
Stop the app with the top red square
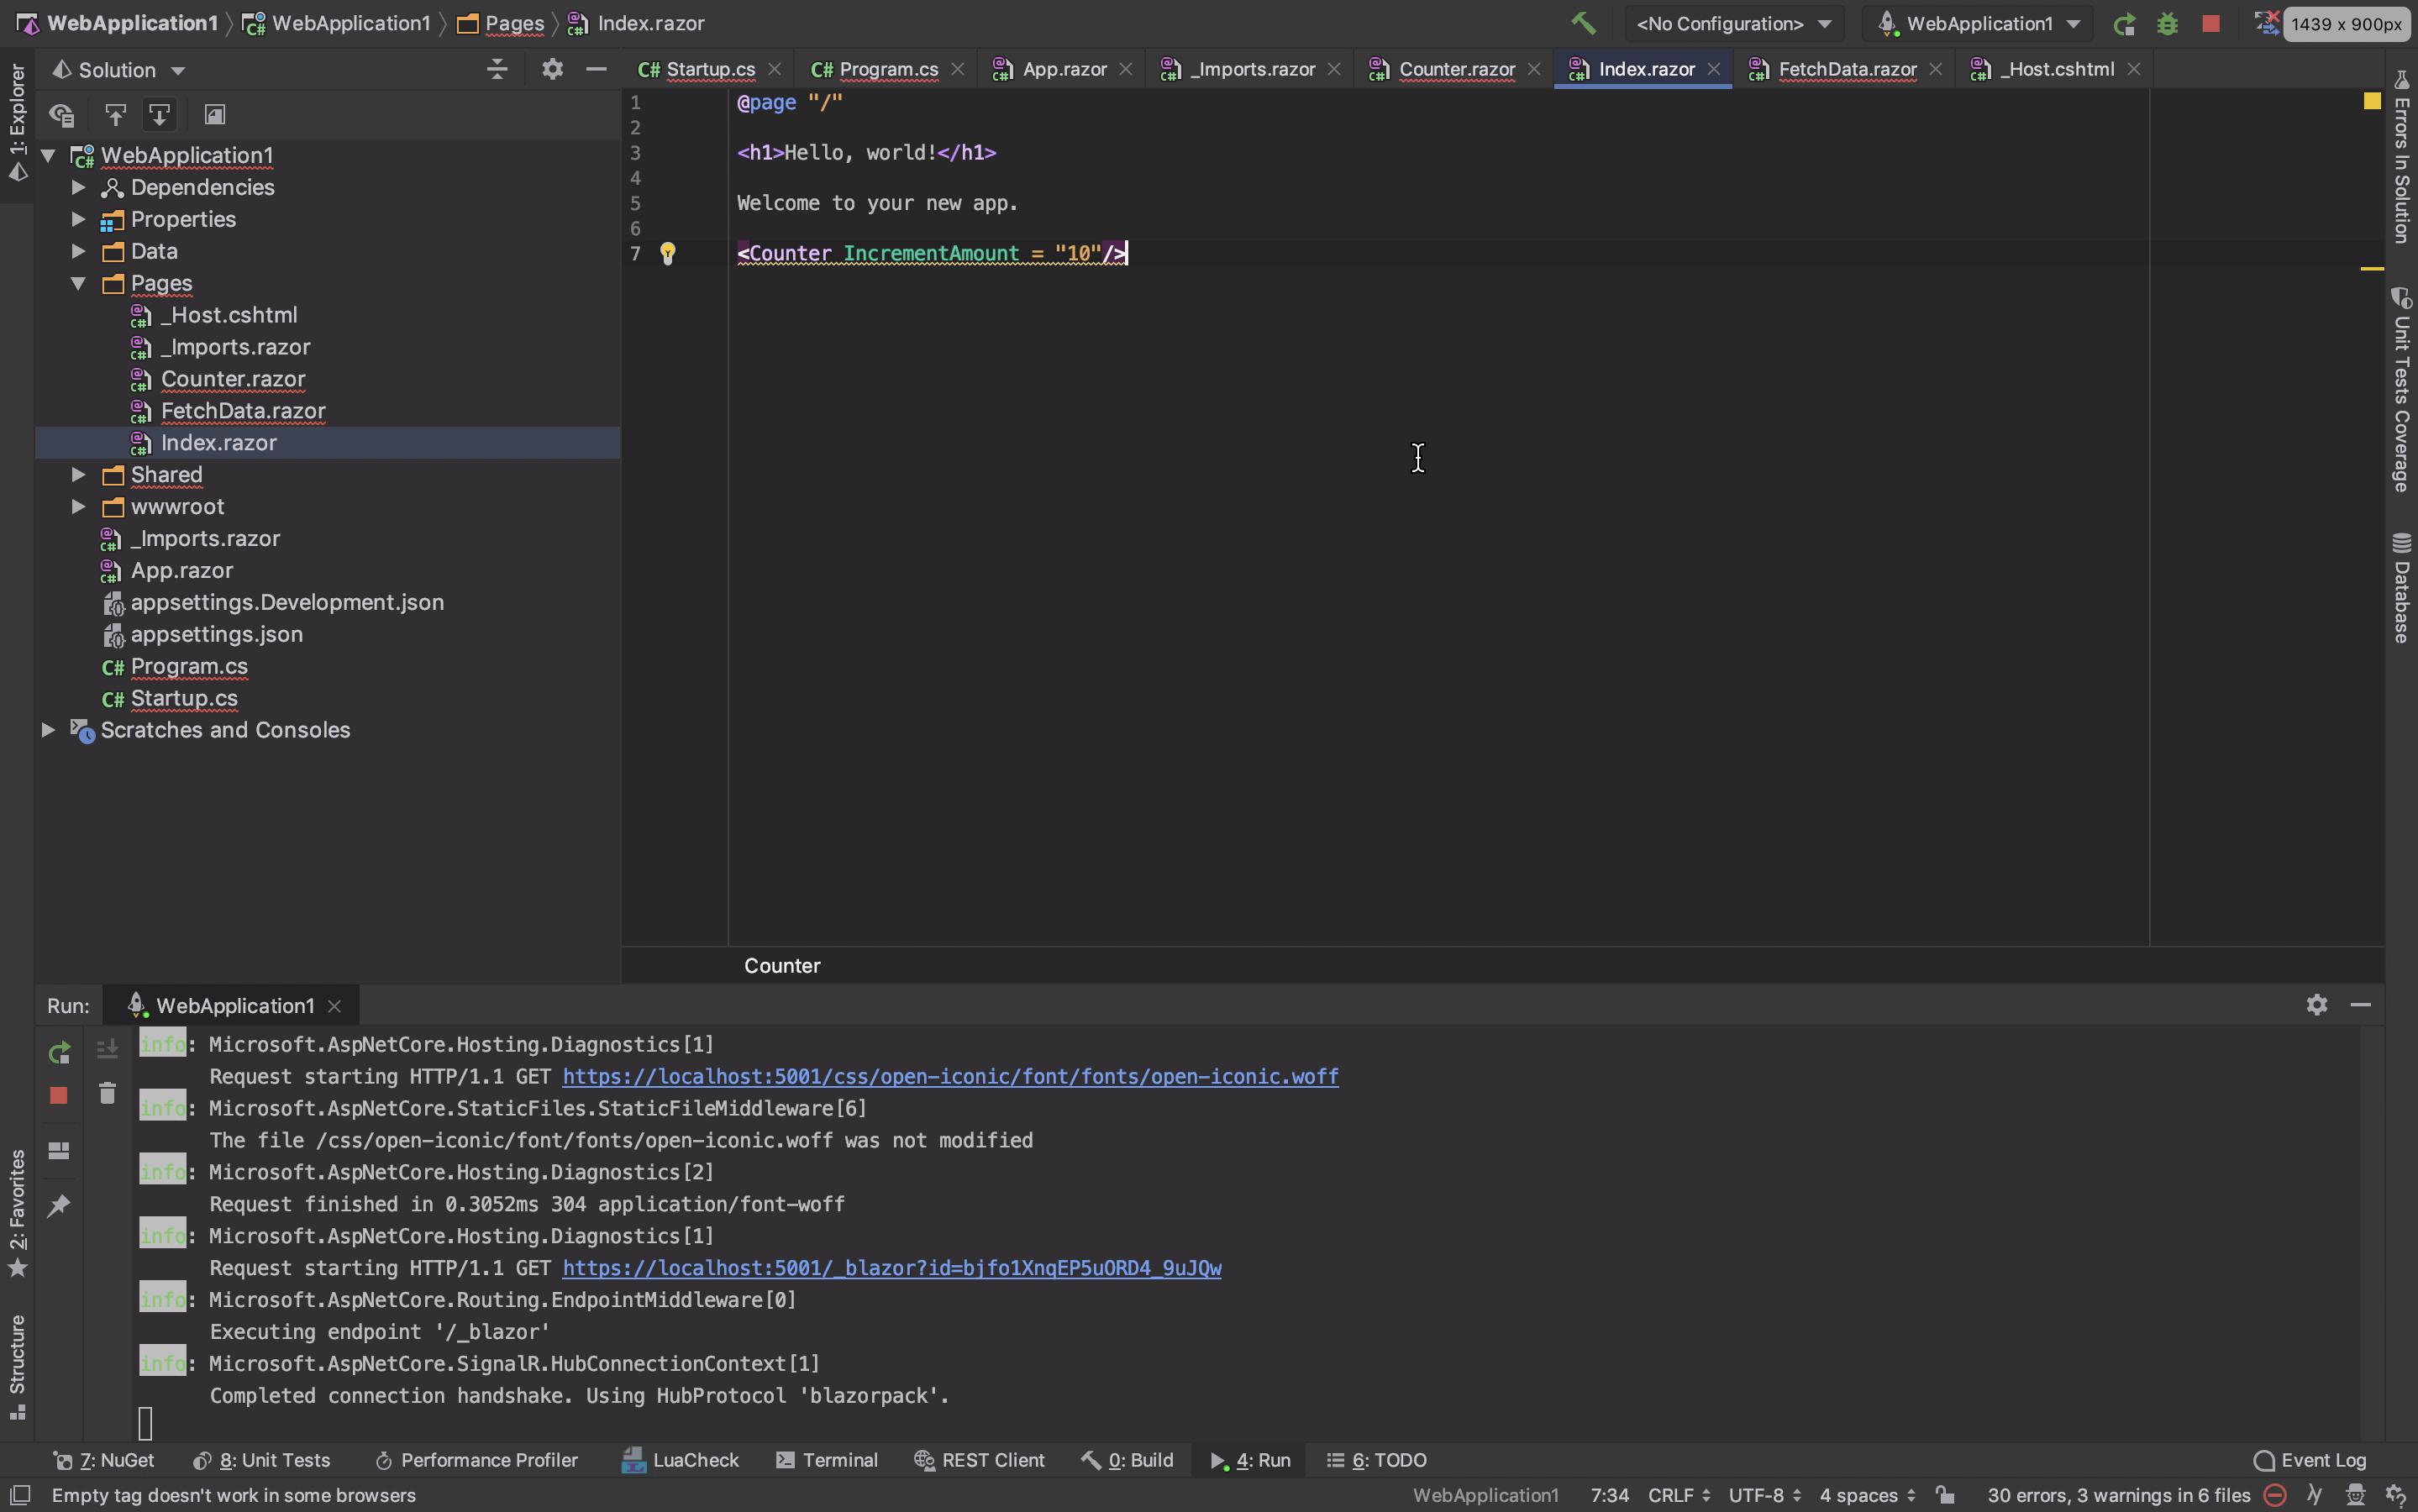coord(2211,23)
